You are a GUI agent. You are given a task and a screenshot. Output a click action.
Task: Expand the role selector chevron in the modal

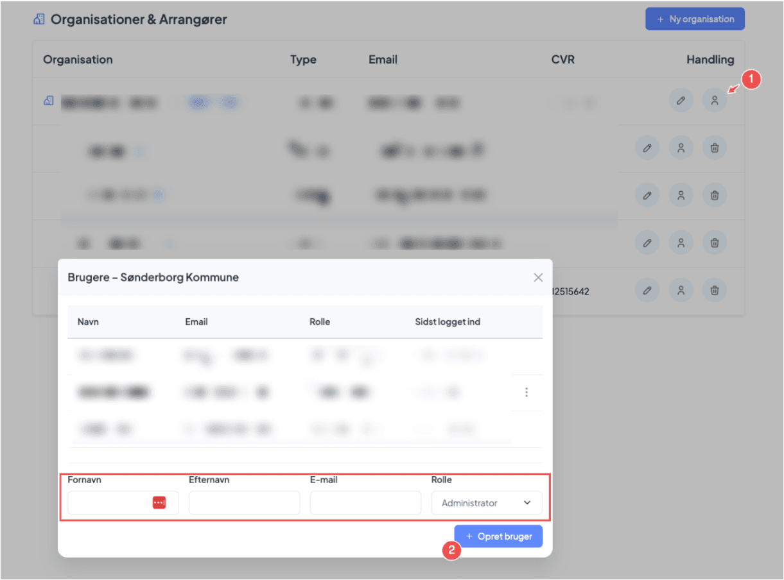527,502
